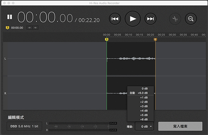Click the DSD 5.6 MHz 1 bit format box
208x135 pixels.
pyautogui.click(x=24, y=126)
